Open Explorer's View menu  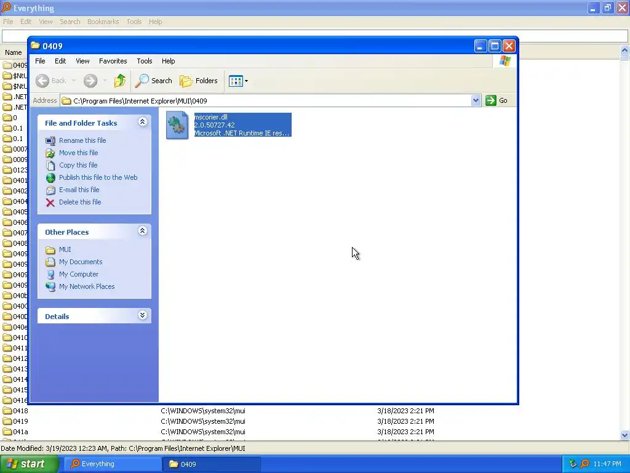(x=82, y=61)
